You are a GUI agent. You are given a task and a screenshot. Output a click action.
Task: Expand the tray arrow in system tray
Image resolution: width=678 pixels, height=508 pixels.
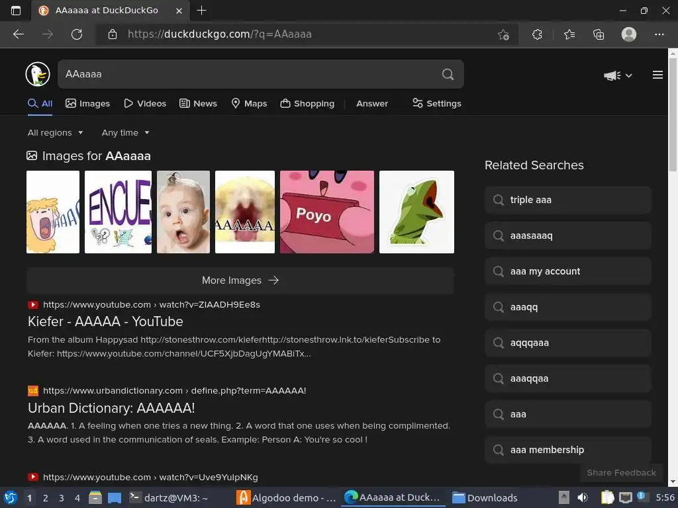[564, 497]
